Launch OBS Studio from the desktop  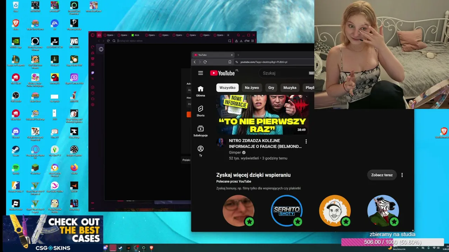pos(15,97)
